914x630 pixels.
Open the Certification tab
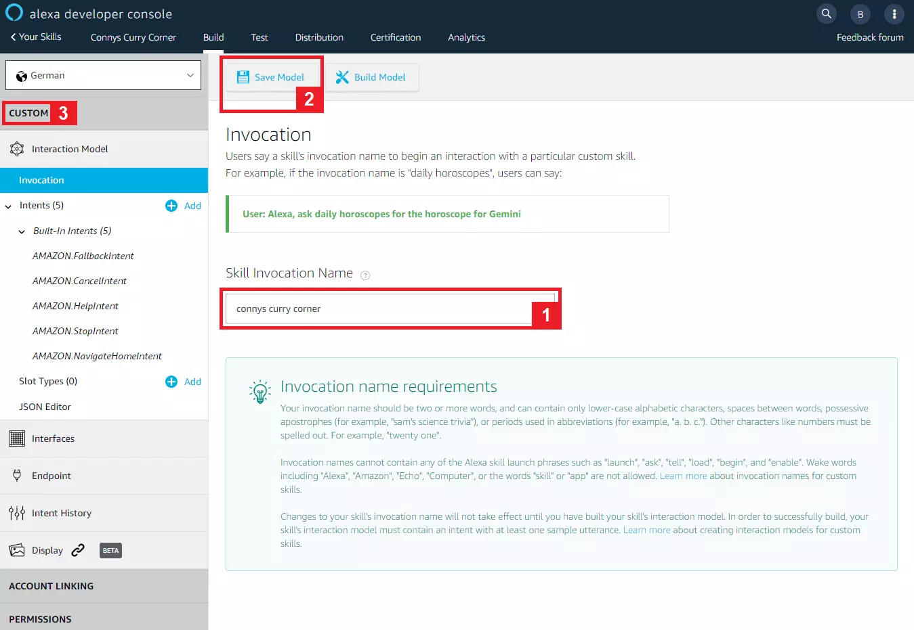click(396, 37)
